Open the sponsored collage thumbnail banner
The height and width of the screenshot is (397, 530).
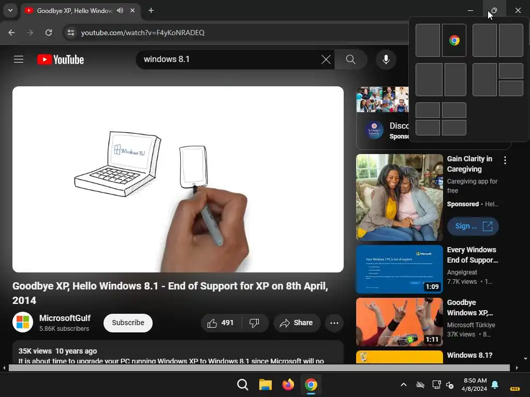pos(382,99)
